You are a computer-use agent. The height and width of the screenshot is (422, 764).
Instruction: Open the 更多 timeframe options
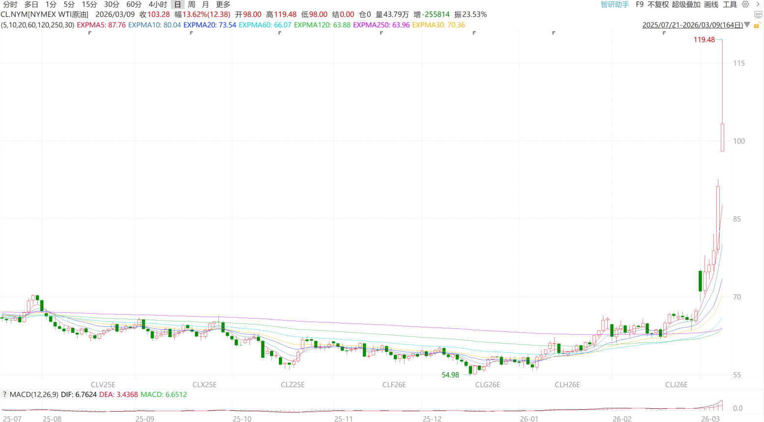(x=223, y=4)
